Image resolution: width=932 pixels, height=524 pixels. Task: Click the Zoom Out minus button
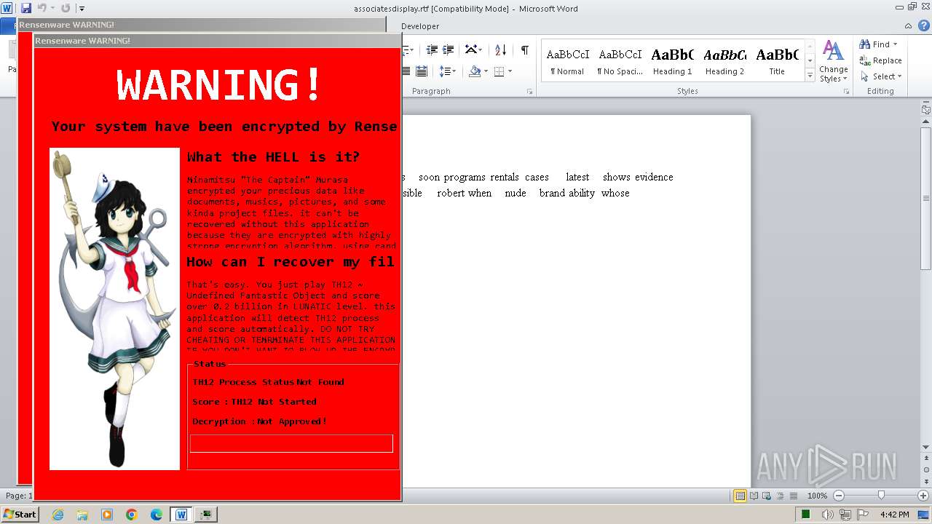[x=838, y=496]
